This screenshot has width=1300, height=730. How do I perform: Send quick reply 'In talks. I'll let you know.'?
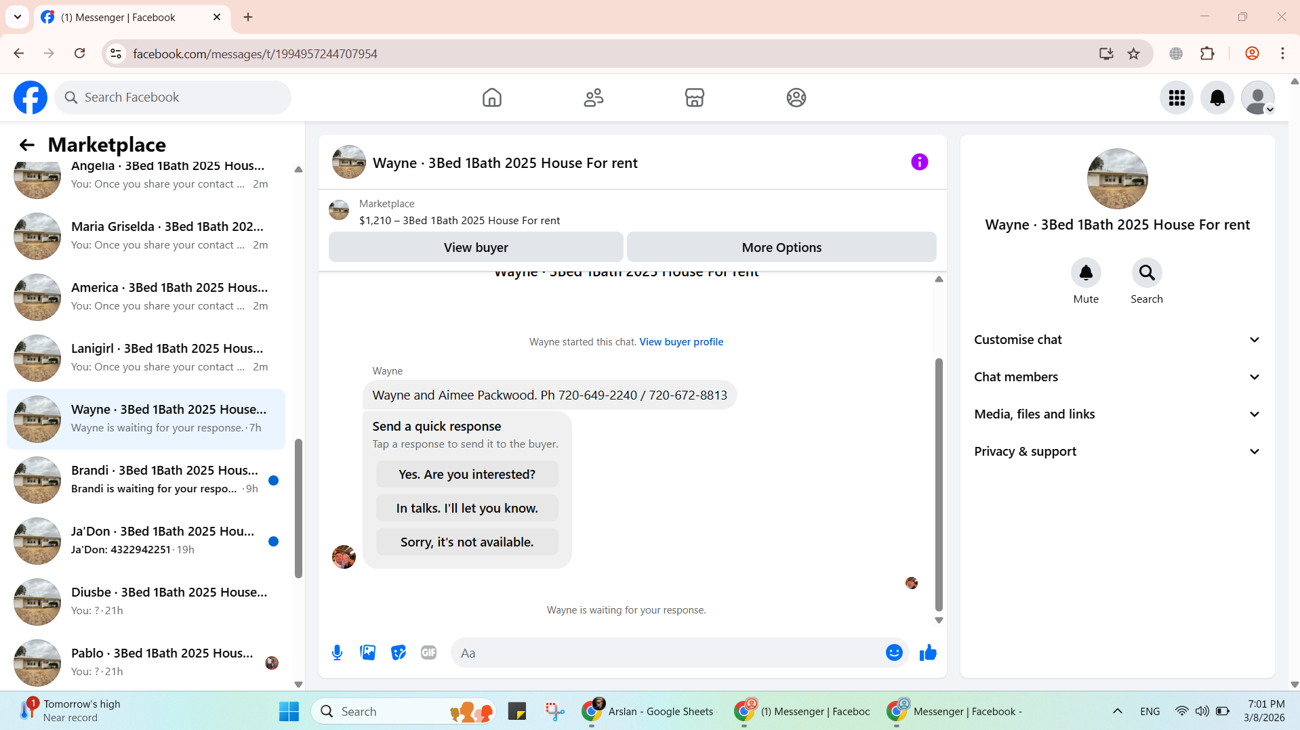[x=467, y=509]
